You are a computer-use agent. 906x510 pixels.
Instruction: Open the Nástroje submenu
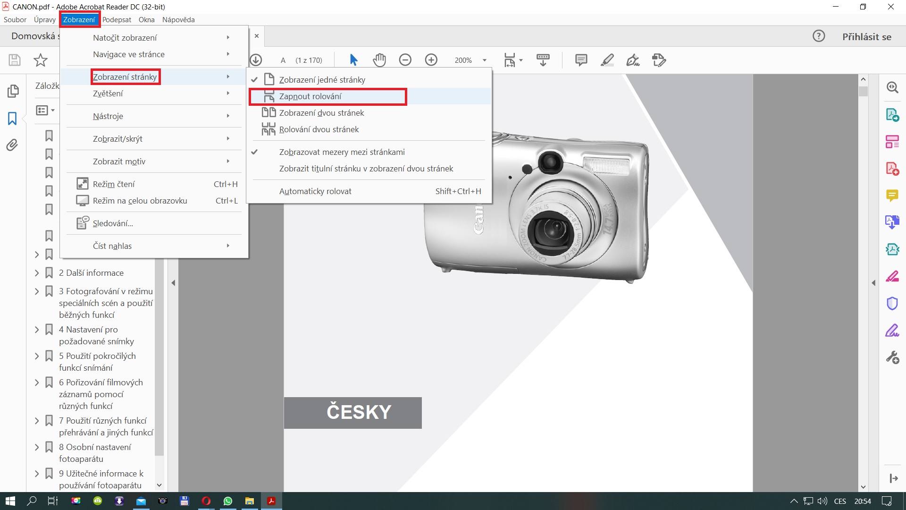coord(108,116)
